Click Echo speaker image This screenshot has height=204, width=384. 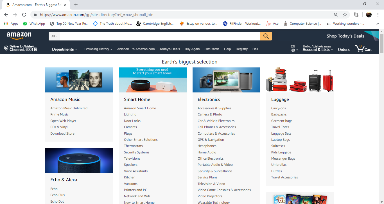(79, 160)
